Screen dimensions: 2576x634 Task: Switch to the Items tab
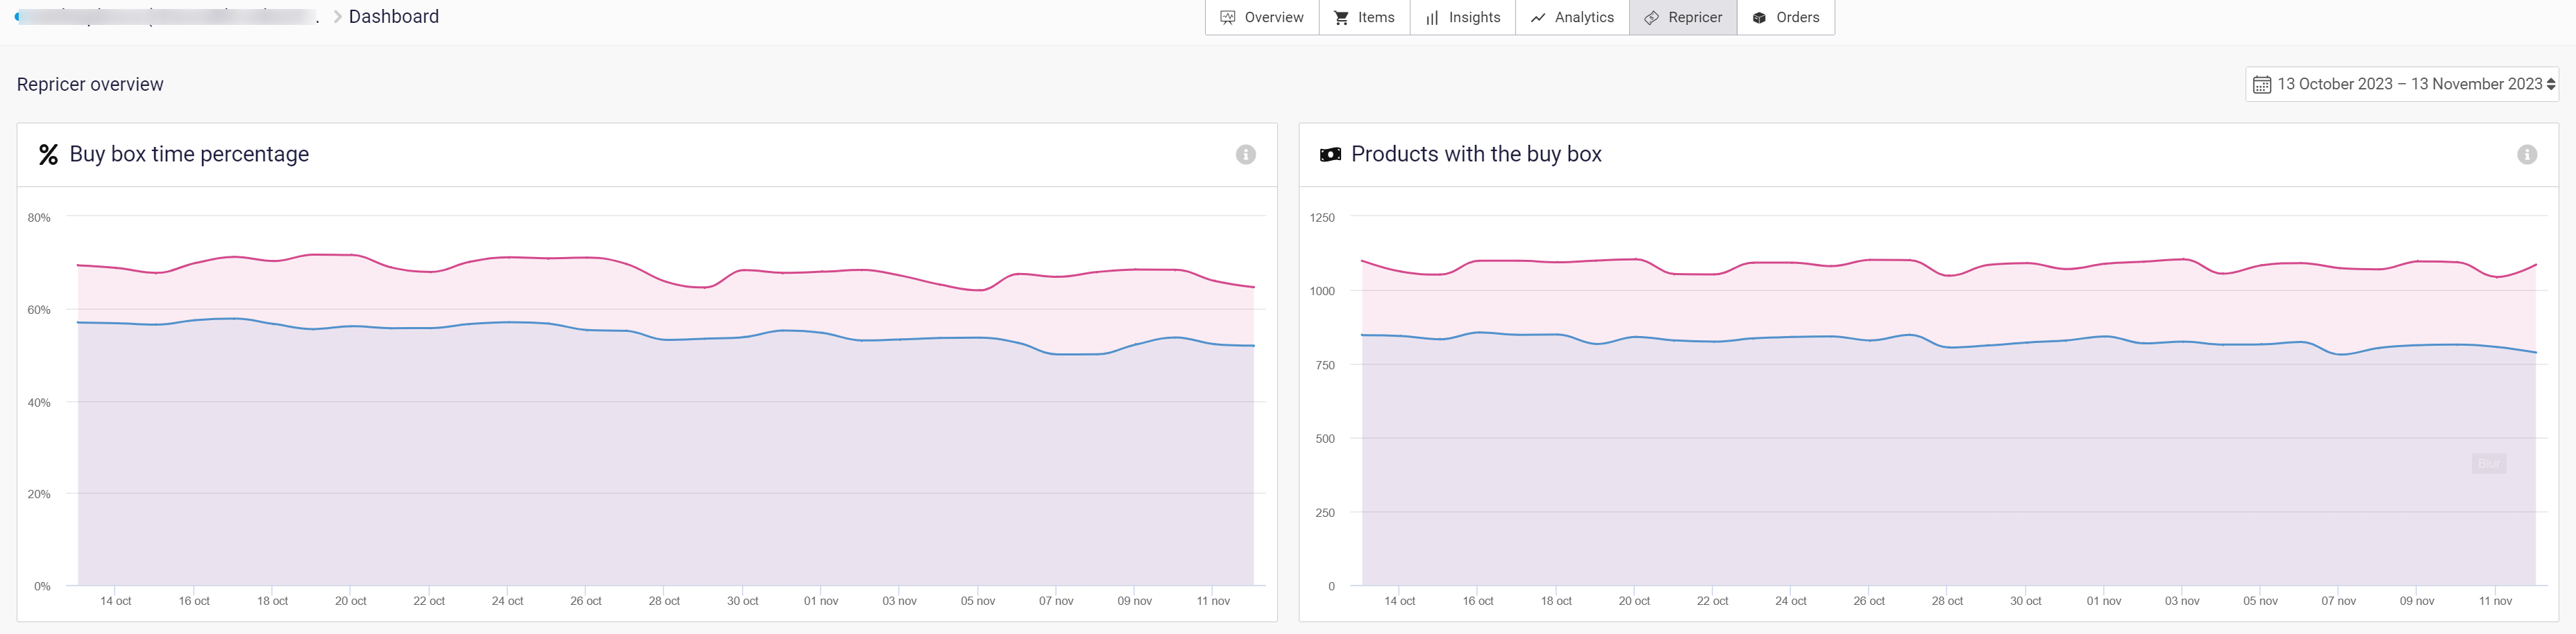[1364, 18]
